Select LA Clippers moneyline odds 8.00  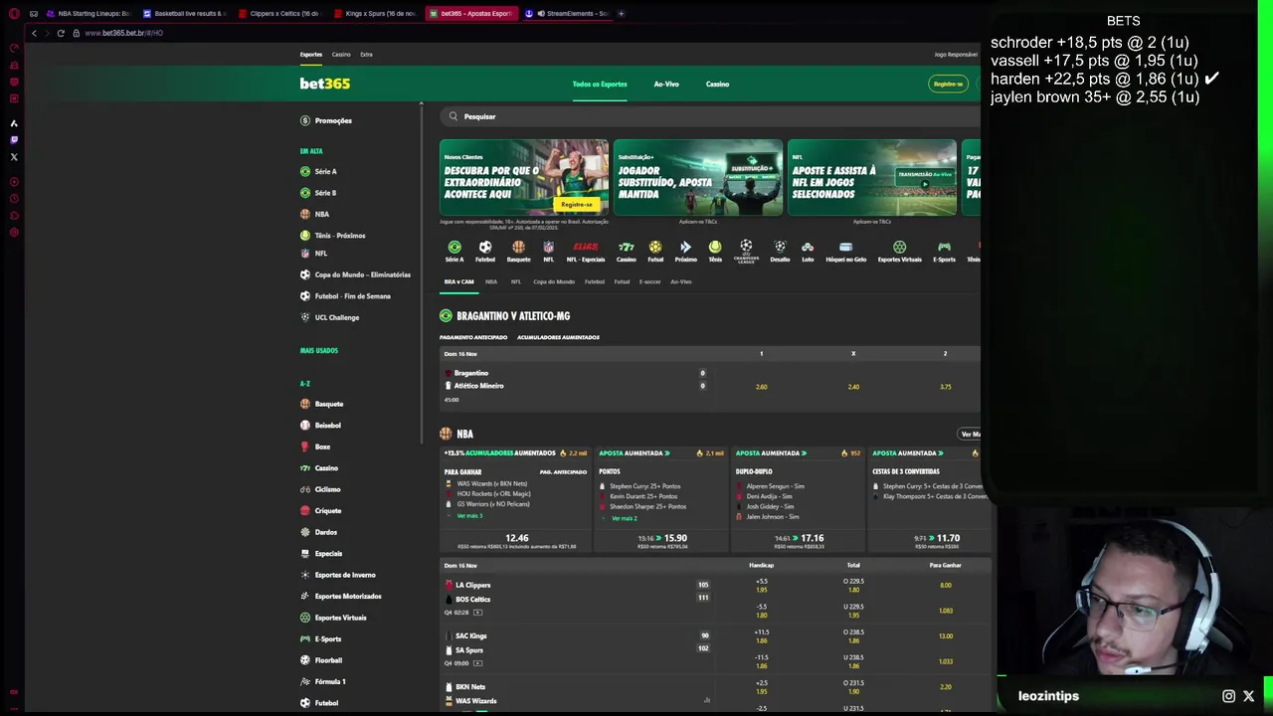[x=945, y=585]
